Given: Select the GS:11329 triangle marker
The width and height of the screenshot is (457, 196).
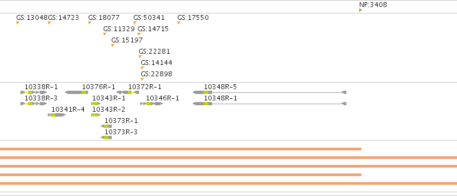Looking at the screenshot, I should (x=104, y=34).
